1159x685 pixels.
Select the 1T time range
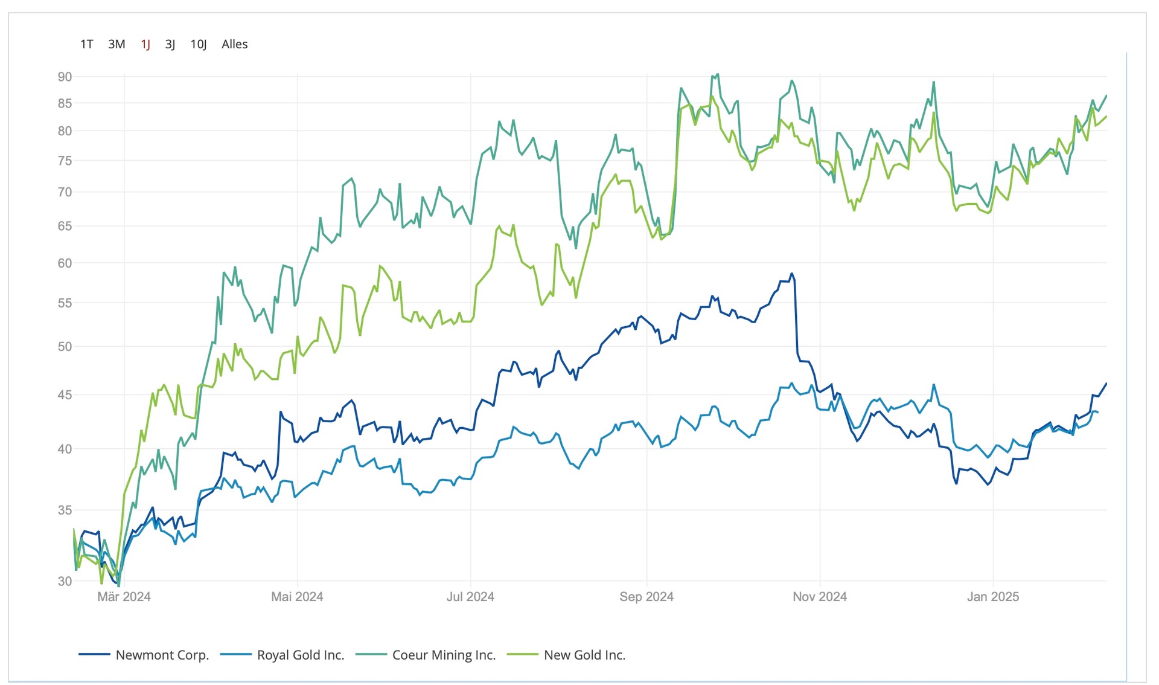point(86,44)
